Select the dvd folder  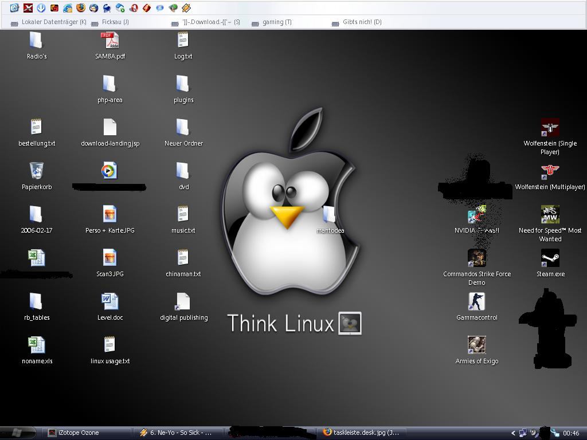tap(183, 176)
